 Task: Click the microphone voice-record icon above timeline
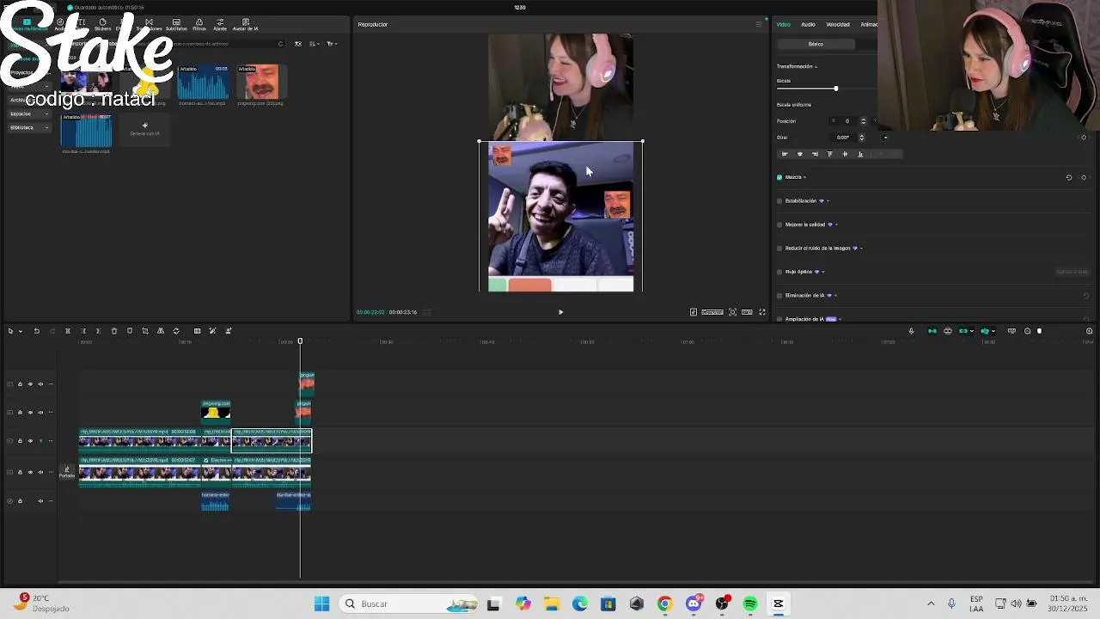pos(912,331)
